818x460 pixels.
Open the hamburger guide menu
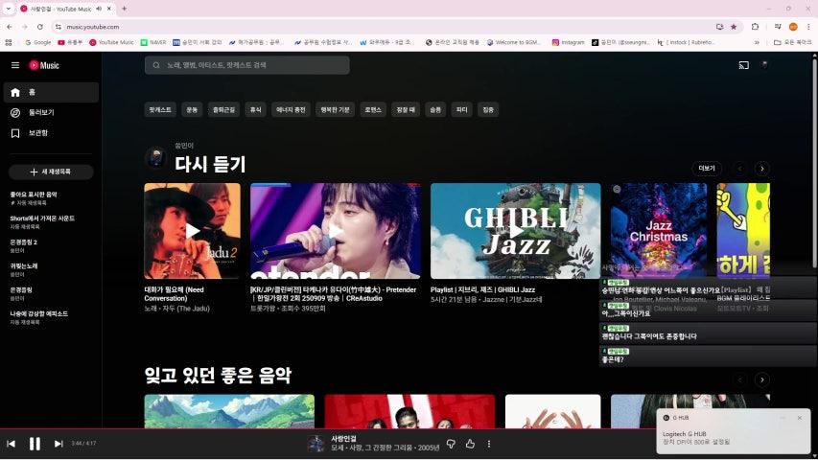click(15, 65)
